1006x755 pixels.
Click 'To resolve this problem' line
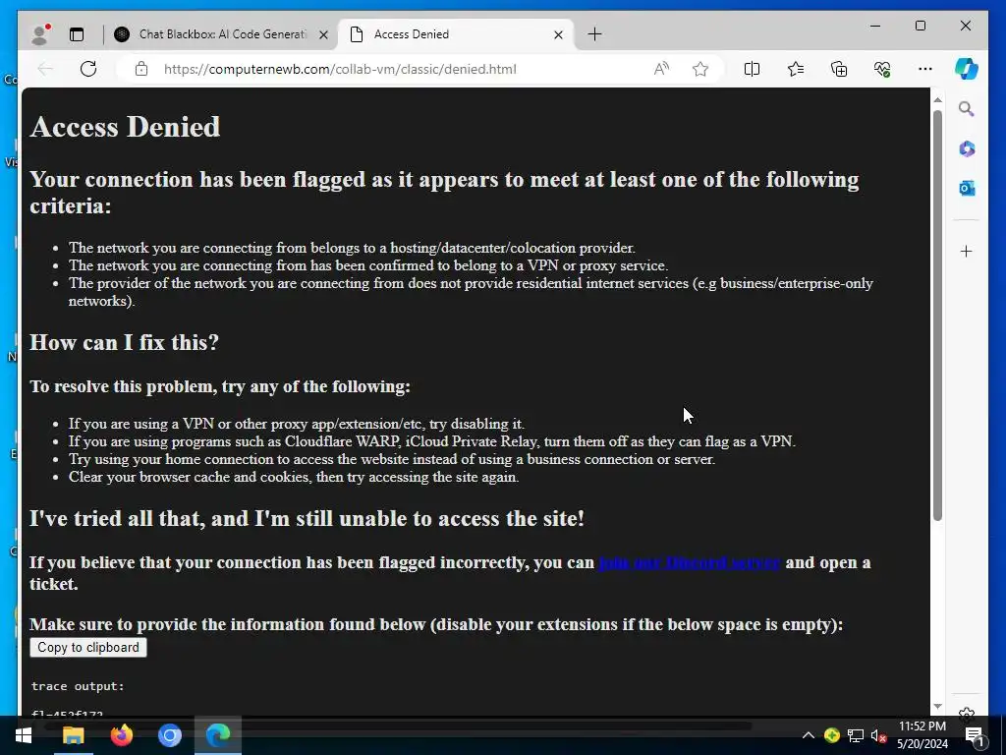click(x=220, y=386)
